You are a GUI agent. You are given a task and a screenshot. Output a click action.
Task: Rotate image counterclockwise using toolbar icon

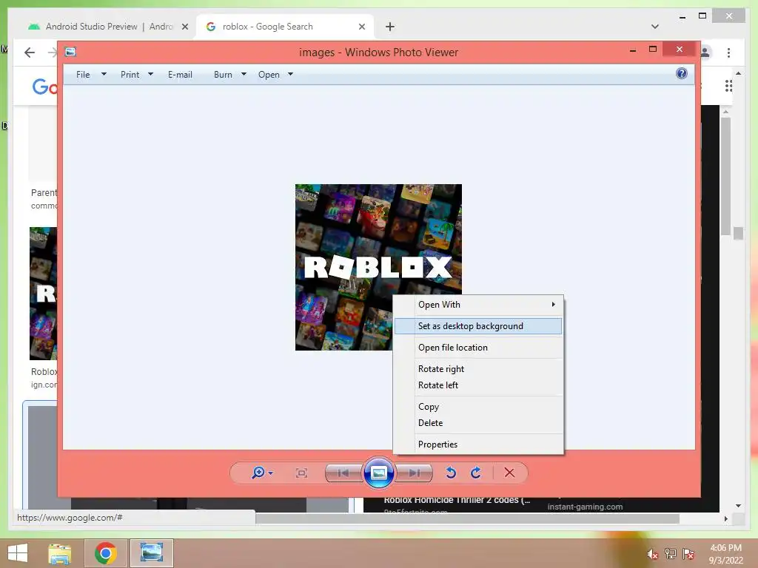click(x=451, y=473)
